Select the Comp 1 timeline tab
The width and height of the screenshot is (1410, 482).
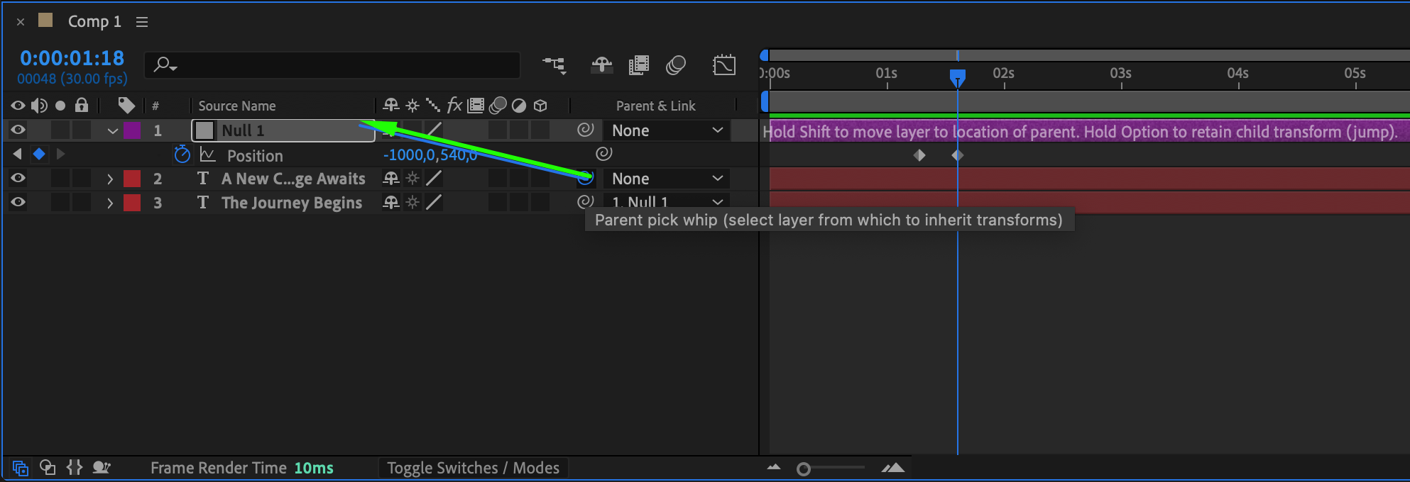click(x=94, y=22)
